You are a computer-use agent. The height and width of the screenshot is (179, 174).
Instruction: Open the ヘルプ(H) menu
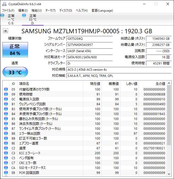click(82, 11)
